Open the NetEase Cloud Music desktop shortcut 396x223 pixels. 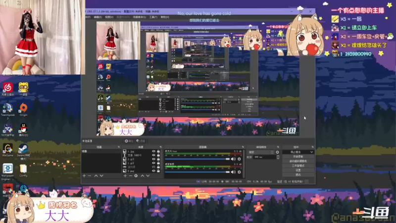8,89
